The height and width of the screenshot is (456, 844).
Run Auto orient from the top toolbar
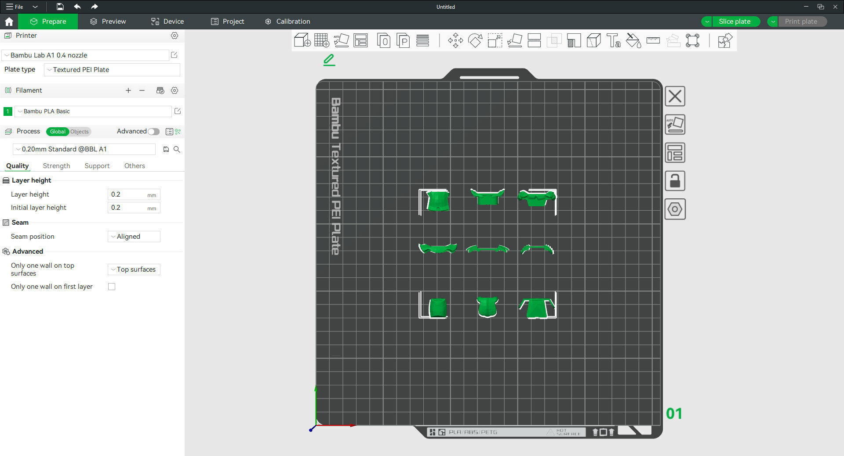(341, 40)
